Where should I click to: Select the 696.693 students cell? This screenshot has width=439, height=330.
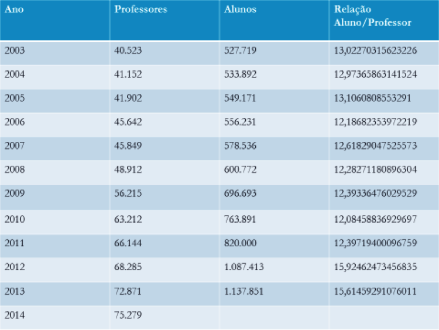pos(240,195)
